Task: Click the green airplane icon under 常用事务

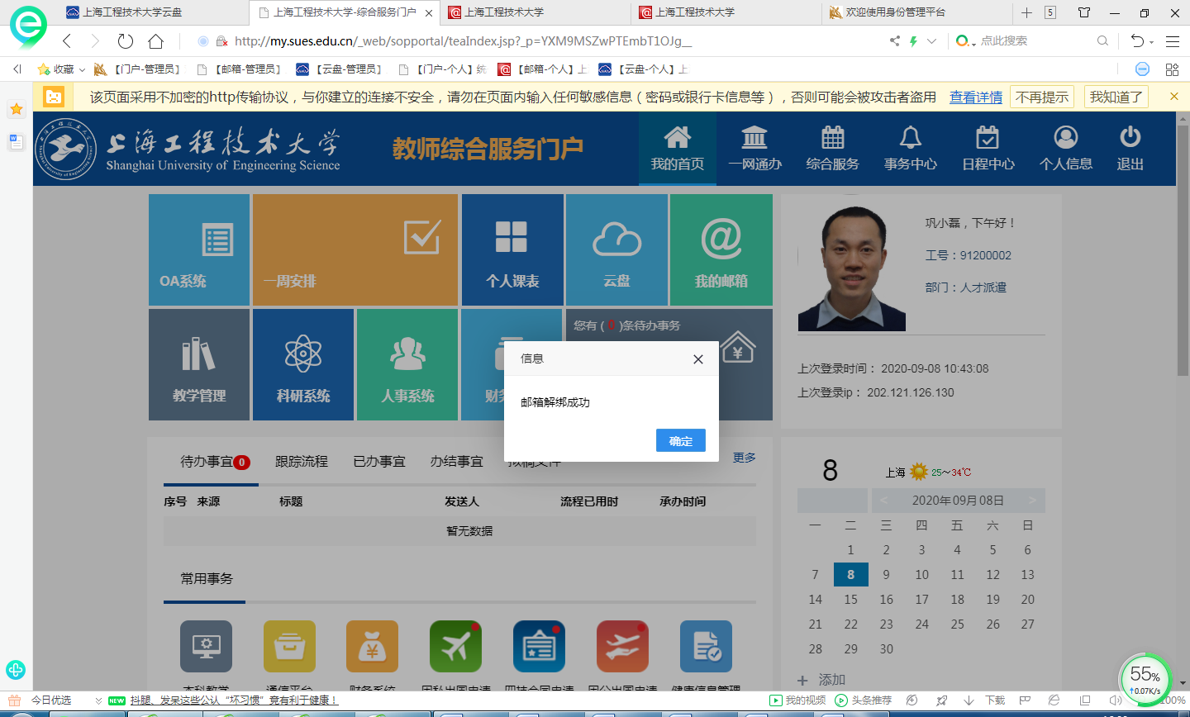Action: click(x=455, y=646)
